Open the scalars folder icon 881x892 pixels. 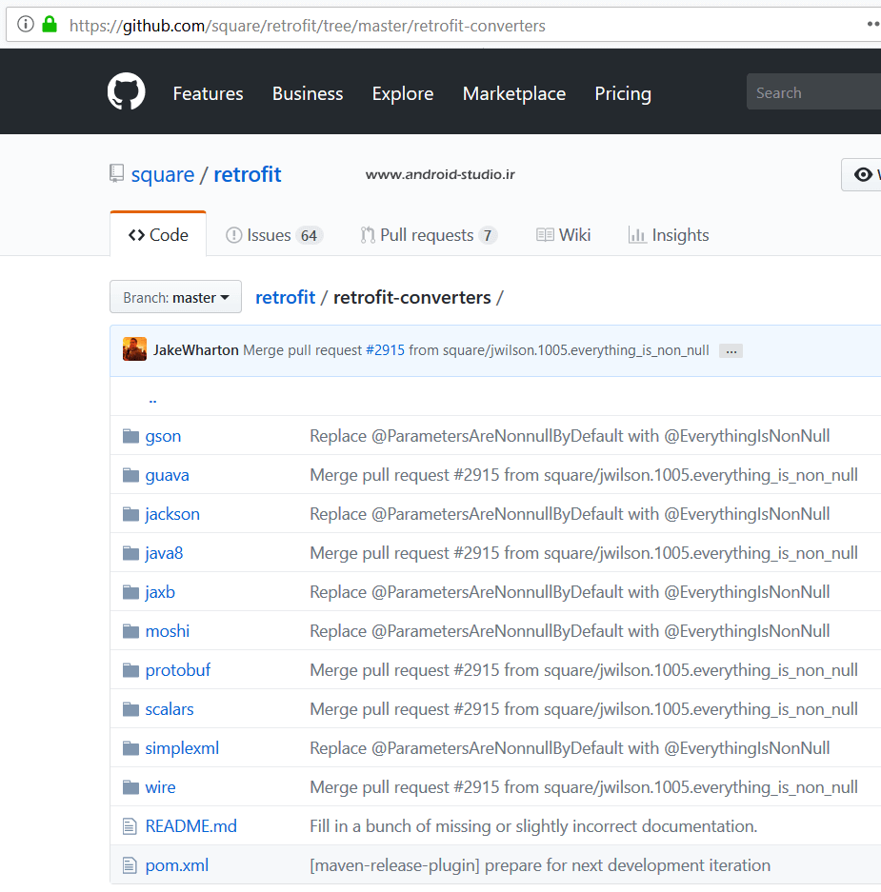click(x=130, y=709)
